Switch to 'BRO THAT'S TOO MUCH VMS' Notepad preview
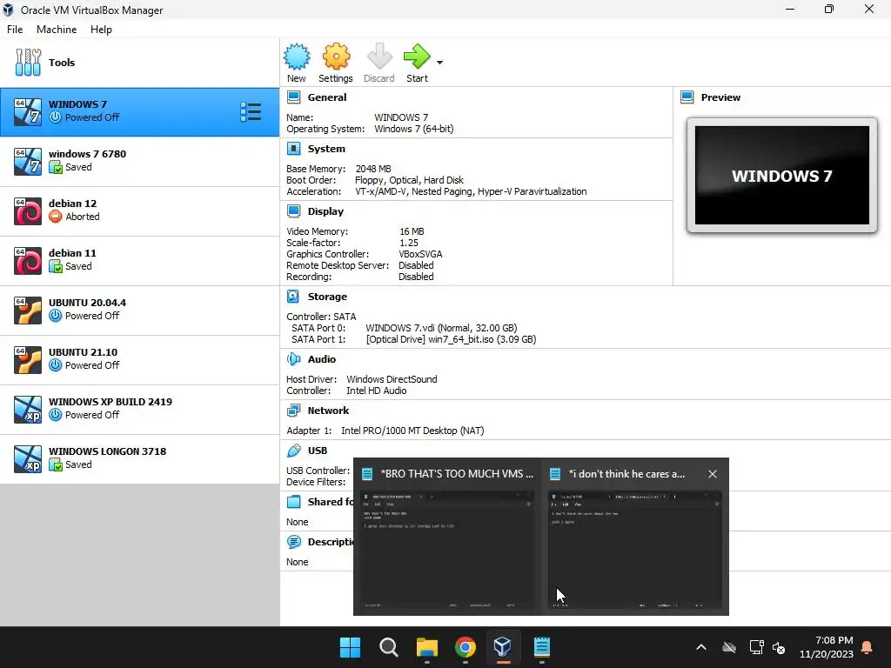This screenshot has width=891, height=668. click(x=446, y=538)
